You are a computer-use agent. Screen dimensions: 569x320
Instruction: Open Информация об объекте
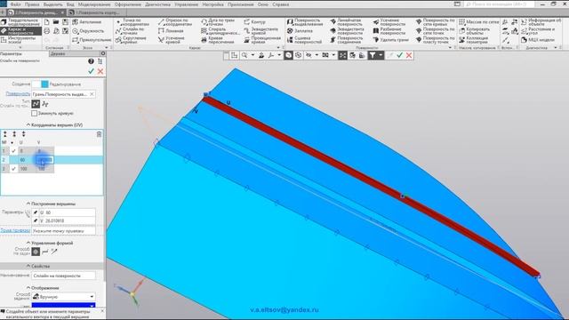click(541, 22)
